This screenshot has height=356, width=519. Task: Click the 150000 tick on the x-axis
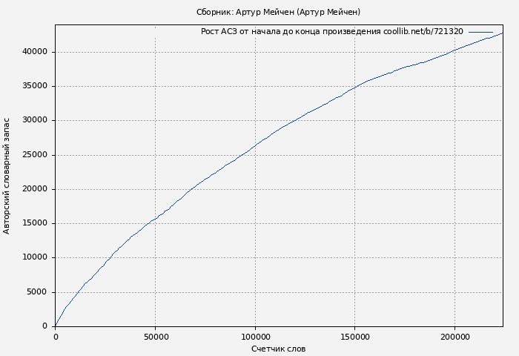click(354, 337)
